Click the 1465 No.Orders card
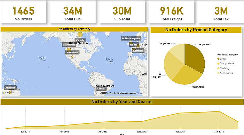Viewport: 244px width, 135px height. [x=23, y=12]
